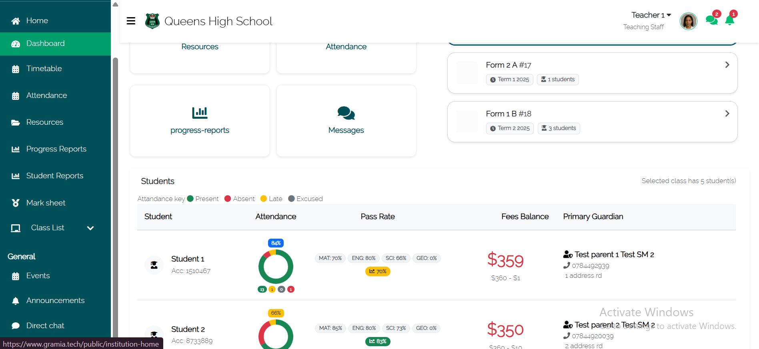
Task: Expand the Class List submenu
Action: (x=90, y=228)
